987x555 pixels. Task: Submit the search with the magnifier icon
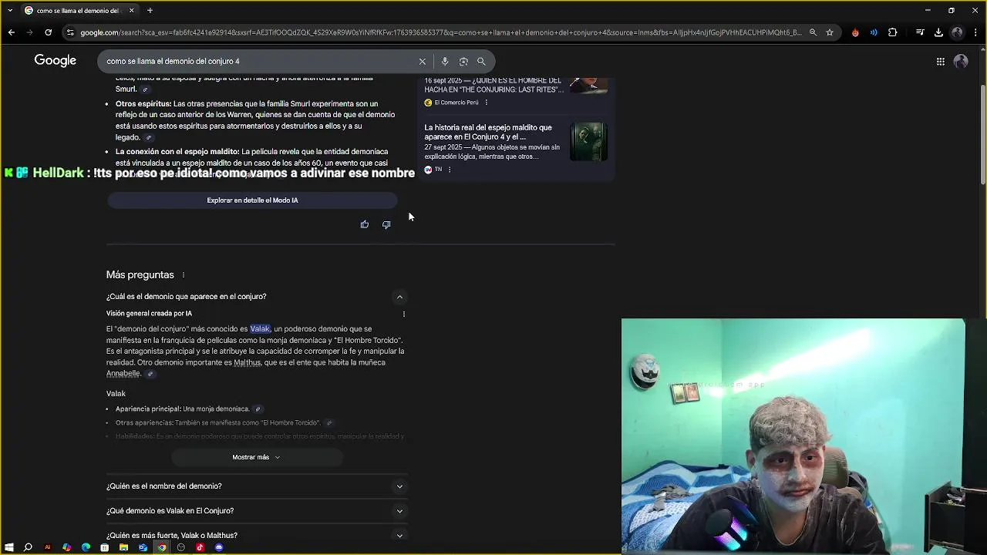[x=481, y=61]
